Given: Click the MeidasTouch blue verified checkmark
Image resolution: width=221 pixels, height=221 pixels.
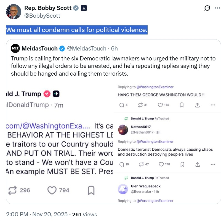Looking at the screenshot, I should (62, 49).
